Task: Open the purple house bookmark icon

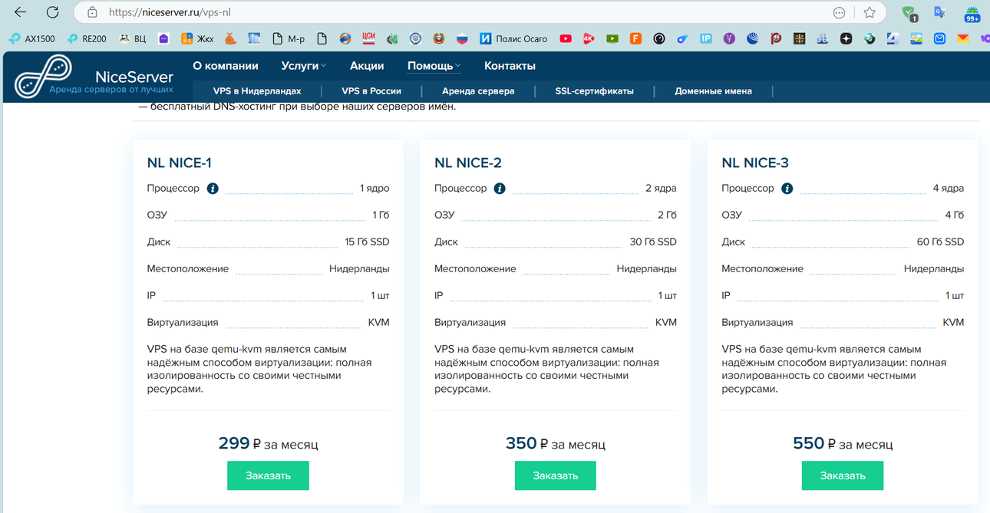Action: point(163,38)
